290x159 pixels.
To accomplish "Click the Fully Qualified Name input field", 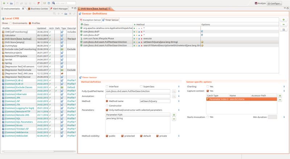I will click(138, 91).
